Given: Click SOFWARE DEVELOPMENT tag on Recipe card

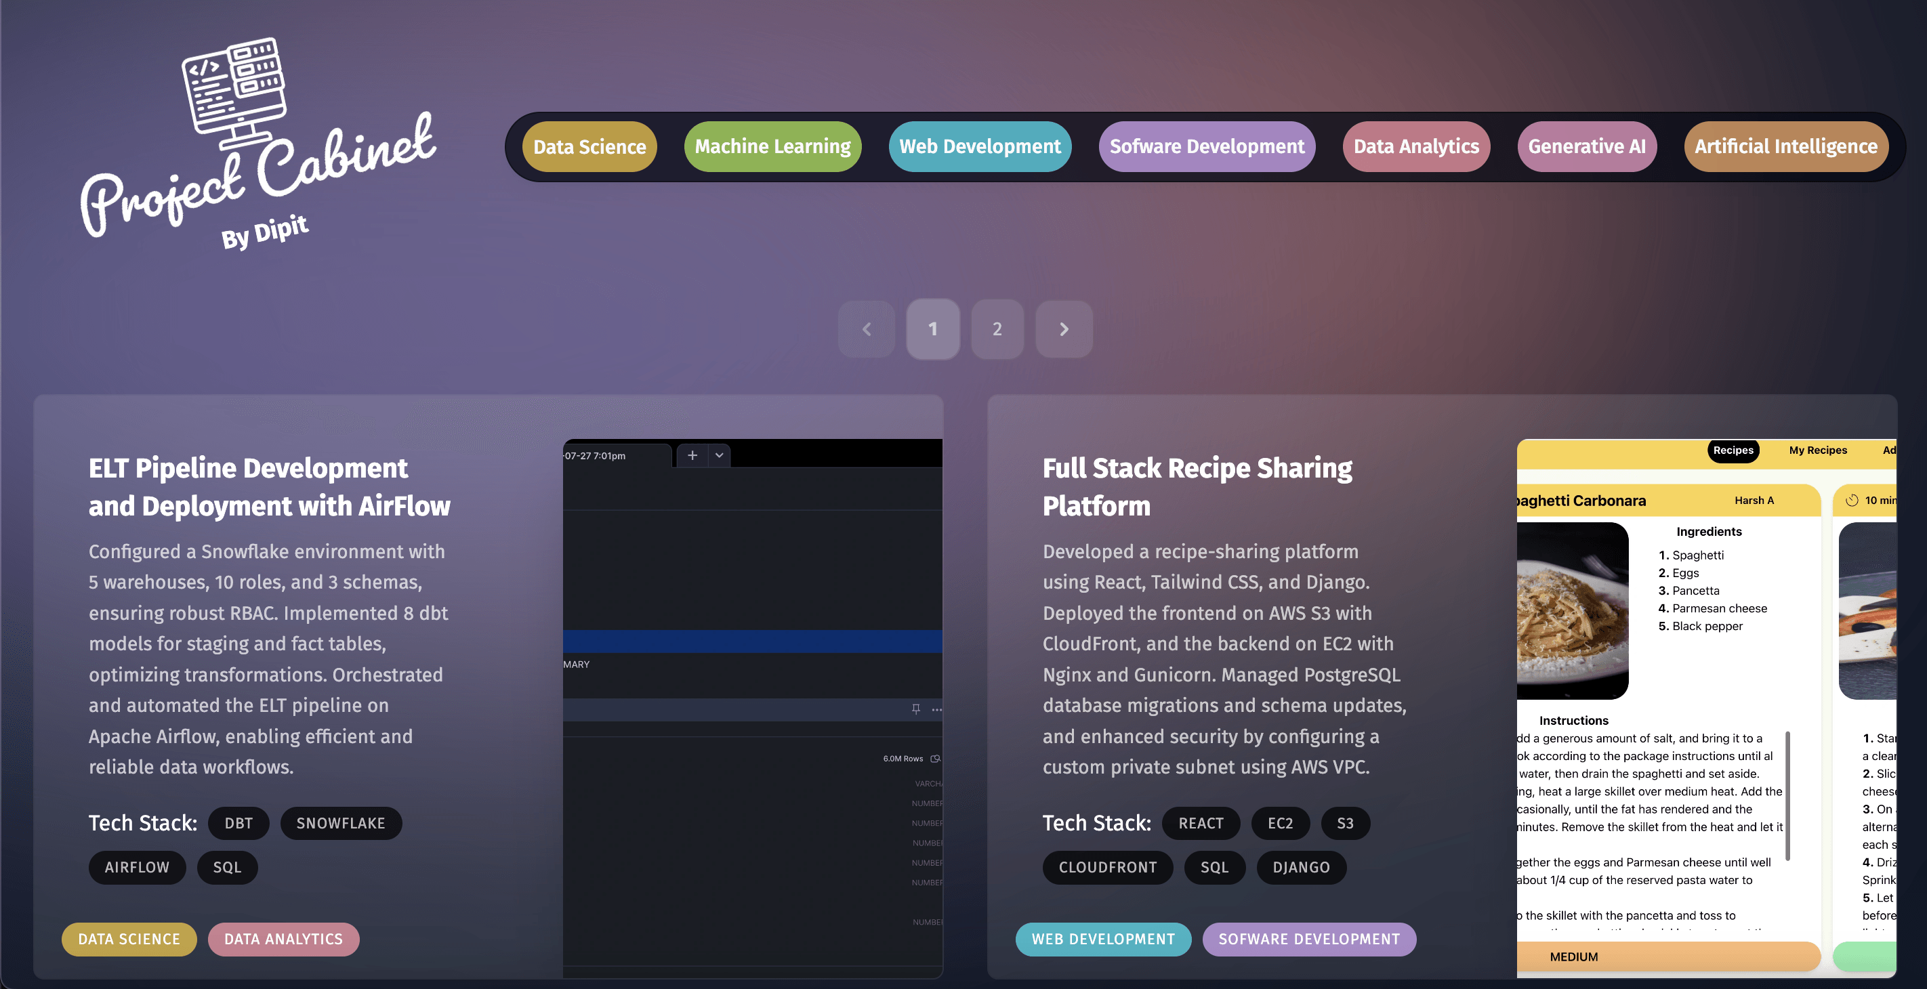Looking at the screenshot, I should (1309, 939).
